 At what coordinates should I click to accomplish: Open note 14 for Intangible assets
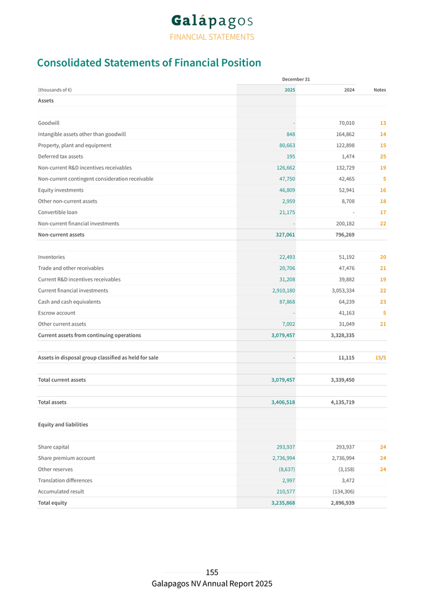(383, 134)
